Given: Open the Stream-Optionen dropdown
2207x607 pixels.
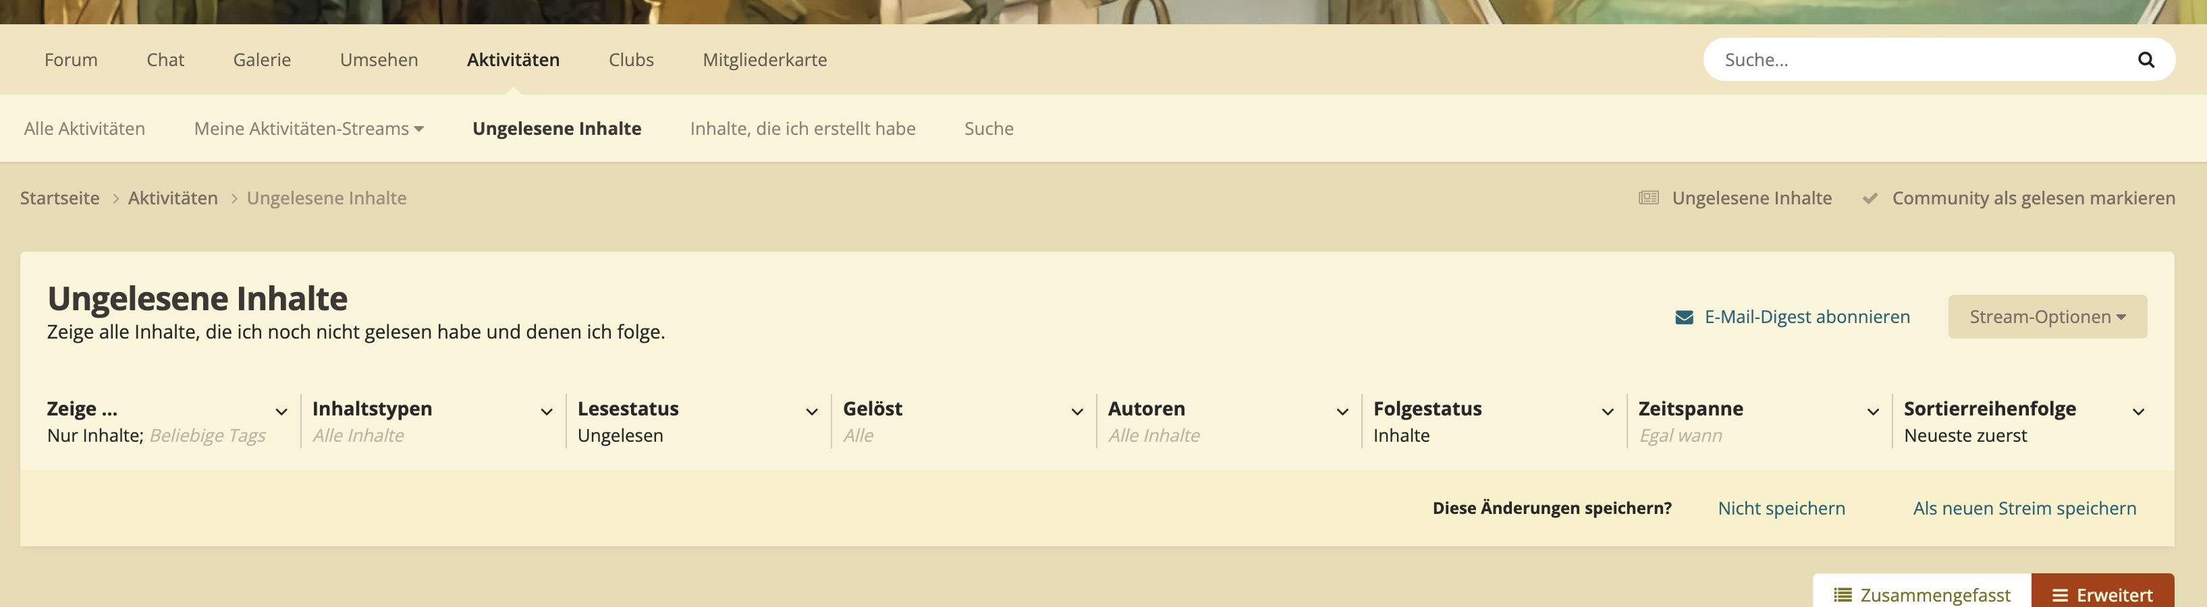Looking at the screenshot, I should pyautogui.click(x=2047, y=317).
